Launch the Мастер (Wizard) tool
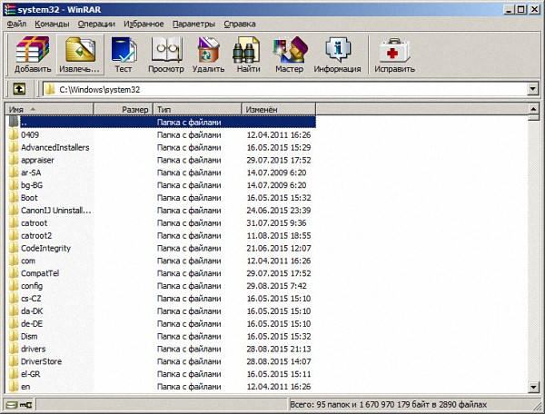This screenshot has height=414, width=545. point(289,54)
